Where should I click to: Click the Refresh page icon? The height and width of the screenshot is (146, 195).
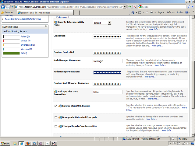point(130,6)
